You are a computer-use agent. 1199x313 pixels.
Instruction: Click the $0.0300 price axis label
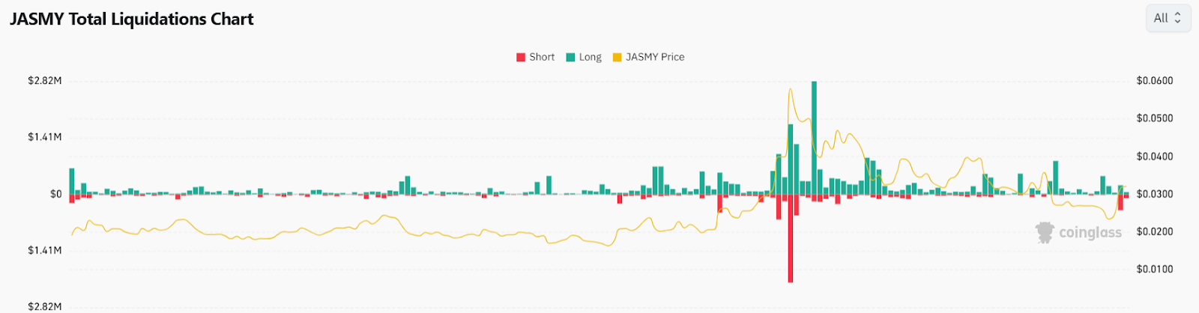(1155, 194)
